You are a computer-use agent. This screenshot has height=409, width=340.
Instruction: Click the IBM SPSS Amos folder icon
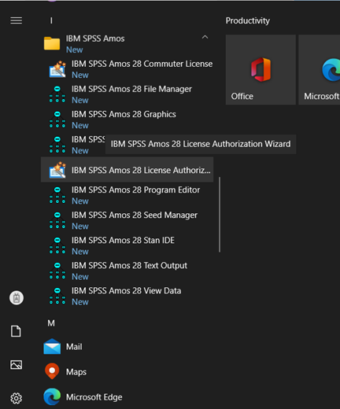(52, 43)
